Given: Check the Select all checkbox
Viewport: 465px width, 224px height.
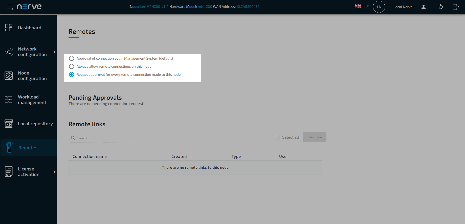Looking at the screenshot, I should point(277,137).
